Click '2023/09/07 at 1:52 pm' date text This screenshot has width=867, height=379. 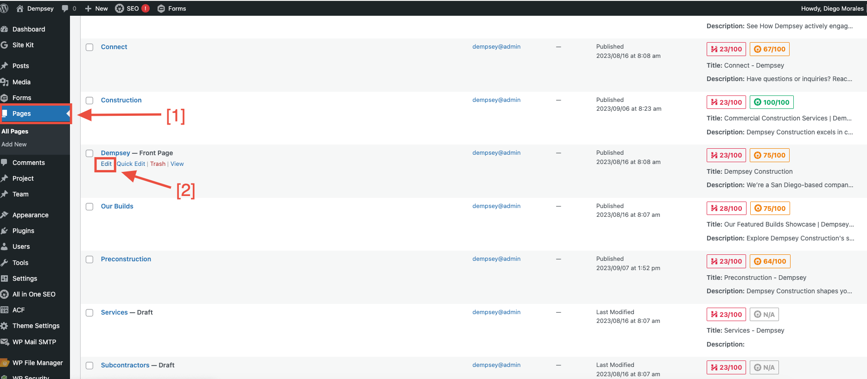click(x=628, y=268)
